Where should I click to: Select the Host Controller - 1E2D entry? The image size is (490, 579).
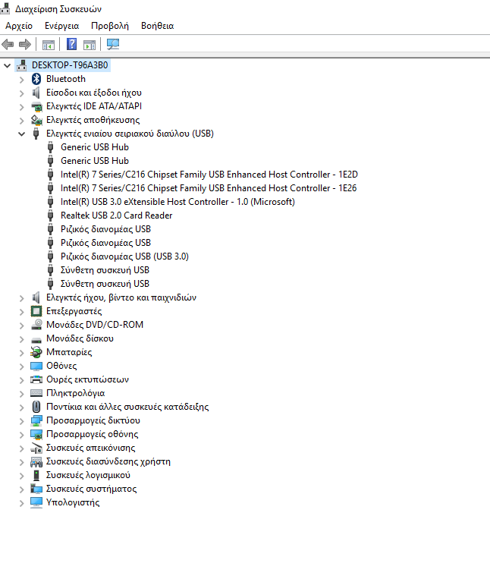coord(209,175)
